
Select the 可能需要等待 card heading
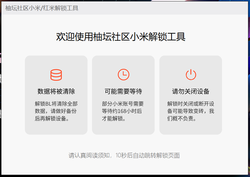point(123,91)
